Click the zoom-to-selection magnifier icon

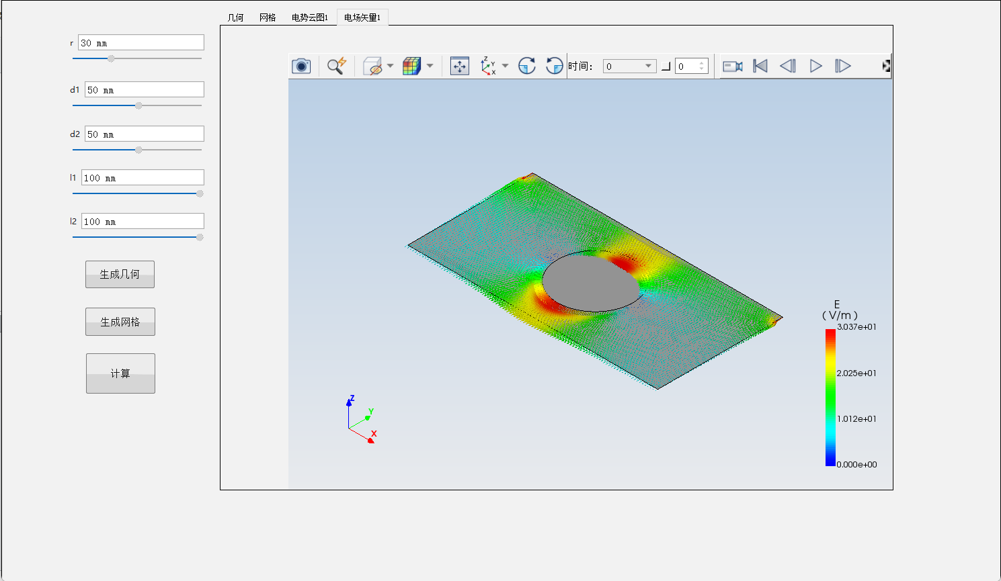[336, 66]
